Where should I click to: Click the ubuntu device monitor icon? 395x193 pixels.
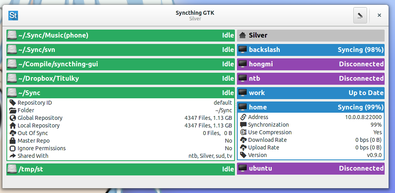pyautogui.click(x=242, y=169)
